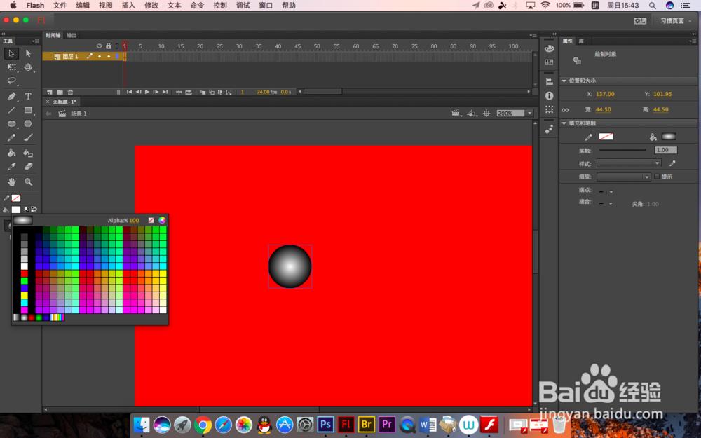Open the 窗口 menu

coord(266,6)
